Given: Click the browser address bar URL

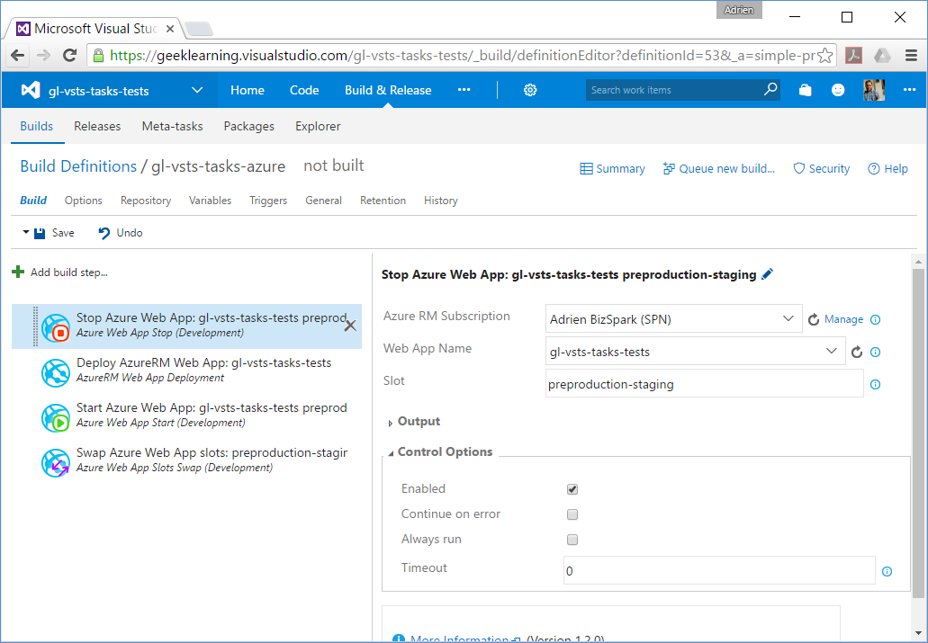Looking at the screenshot, I should tap(462, 56).
